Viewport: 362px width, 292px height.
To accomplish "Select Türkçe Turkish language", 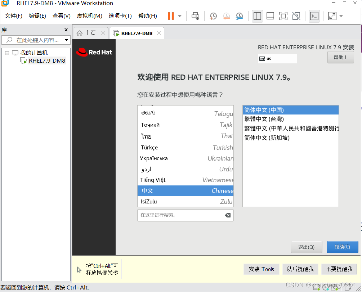I will (x=186, y=148).
